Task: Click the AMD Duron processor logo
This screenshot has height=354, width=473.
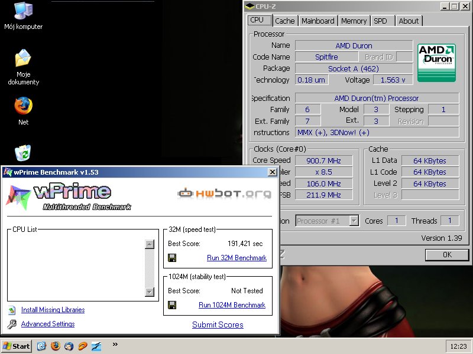Action: point(436,63)
